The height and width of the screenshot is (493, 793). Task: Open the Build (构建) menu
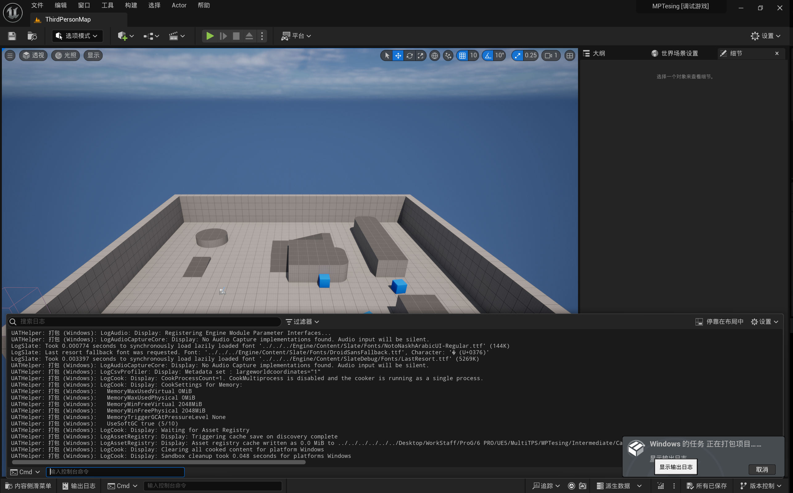click(x=131, y=5)
